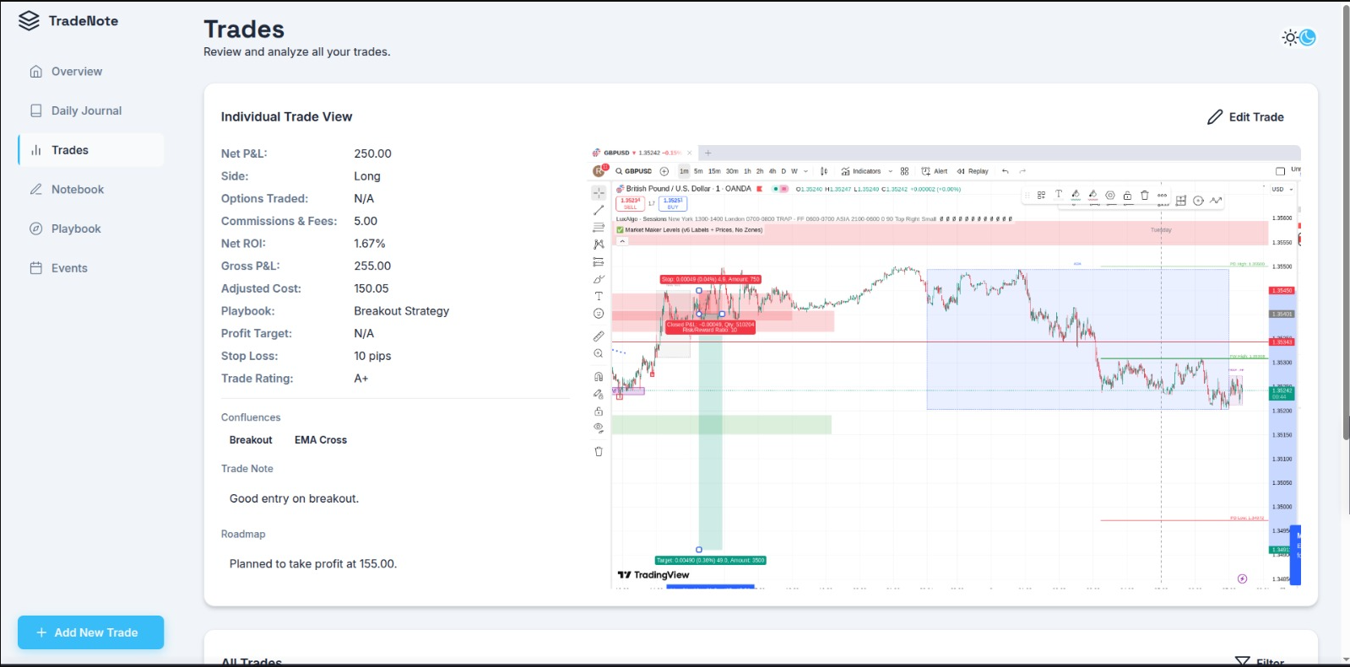
Task: Select Trades in the sidebar
Action: [x=91, y=150]
